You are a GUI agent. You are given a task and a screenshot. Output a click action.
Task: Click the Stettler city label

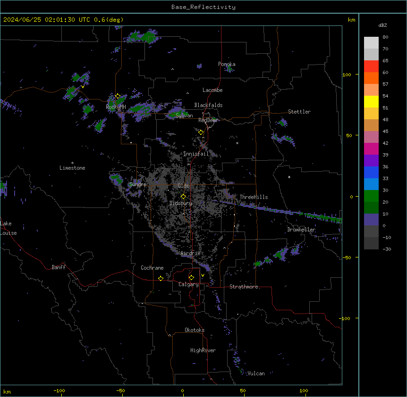coord(299,112)
